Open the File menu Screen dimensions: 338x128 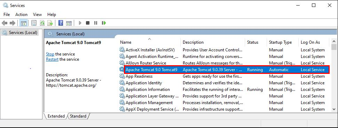coord(7,15)
